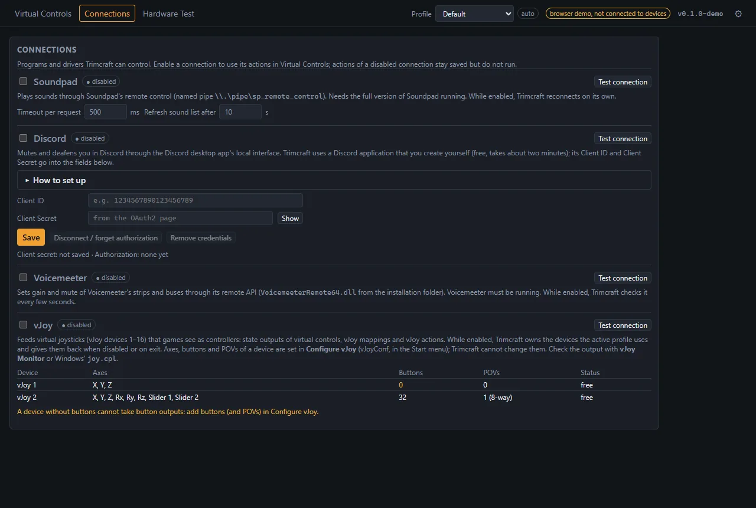Image resolution: width=756 pixels, height=508 pixels.
Task: Click the CONNECTIONS heading
Action: pyautogui.click(x=47, y=50)
